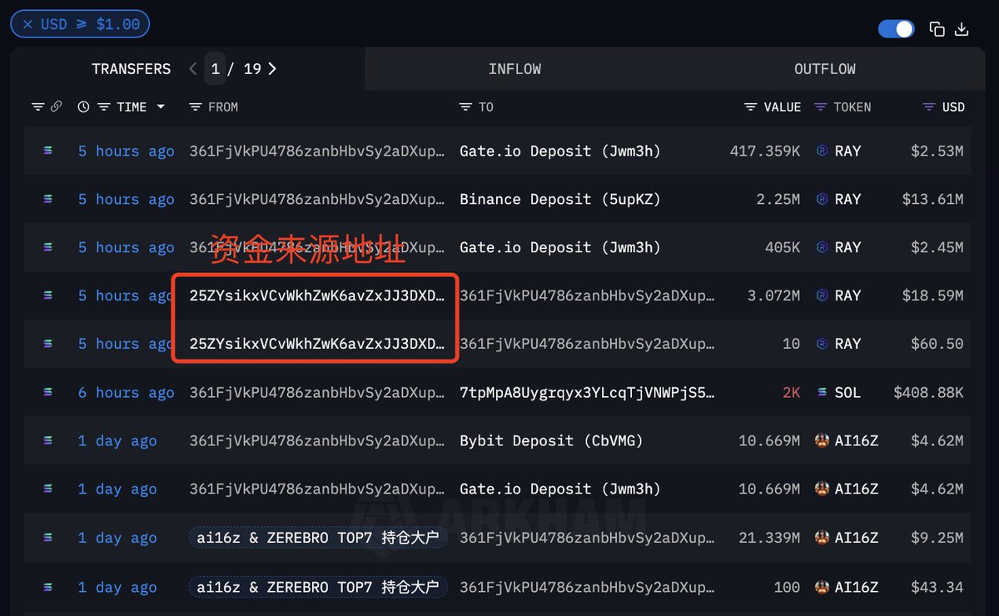Click the $408.88K USD amount
The image size is (999, 616).
(928, 392)
